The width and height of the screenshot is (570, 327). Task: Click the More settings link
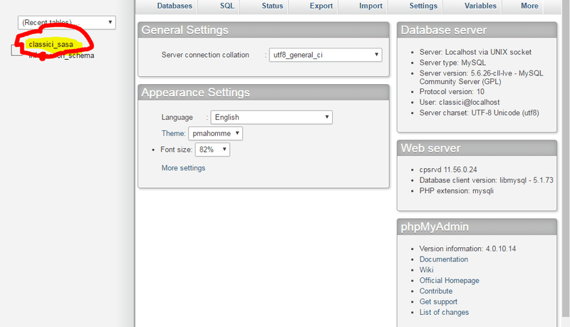point(183,168)
